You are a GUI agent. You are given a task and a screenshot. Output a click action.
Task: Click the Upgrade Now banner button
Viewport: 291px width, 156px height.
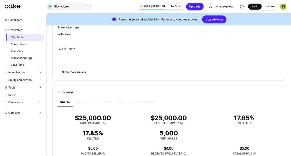pyautogui.click(x=214, y=19)
